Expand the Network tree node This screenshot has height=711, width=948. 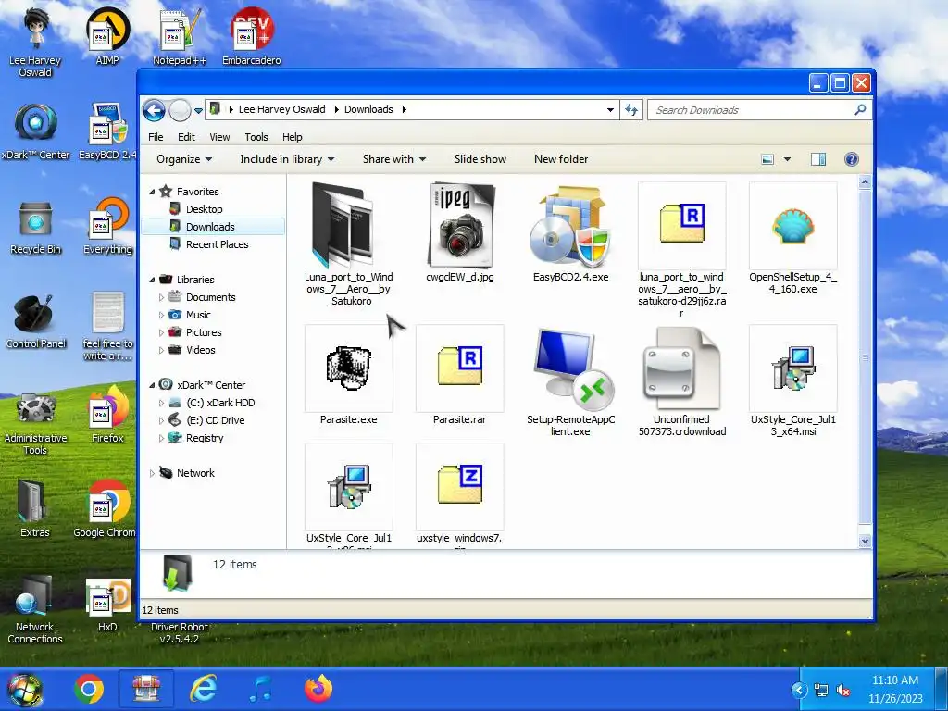152,473
